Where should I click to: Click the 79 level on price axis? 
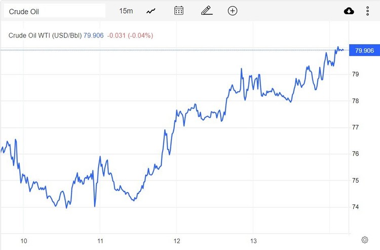point(356,75)
